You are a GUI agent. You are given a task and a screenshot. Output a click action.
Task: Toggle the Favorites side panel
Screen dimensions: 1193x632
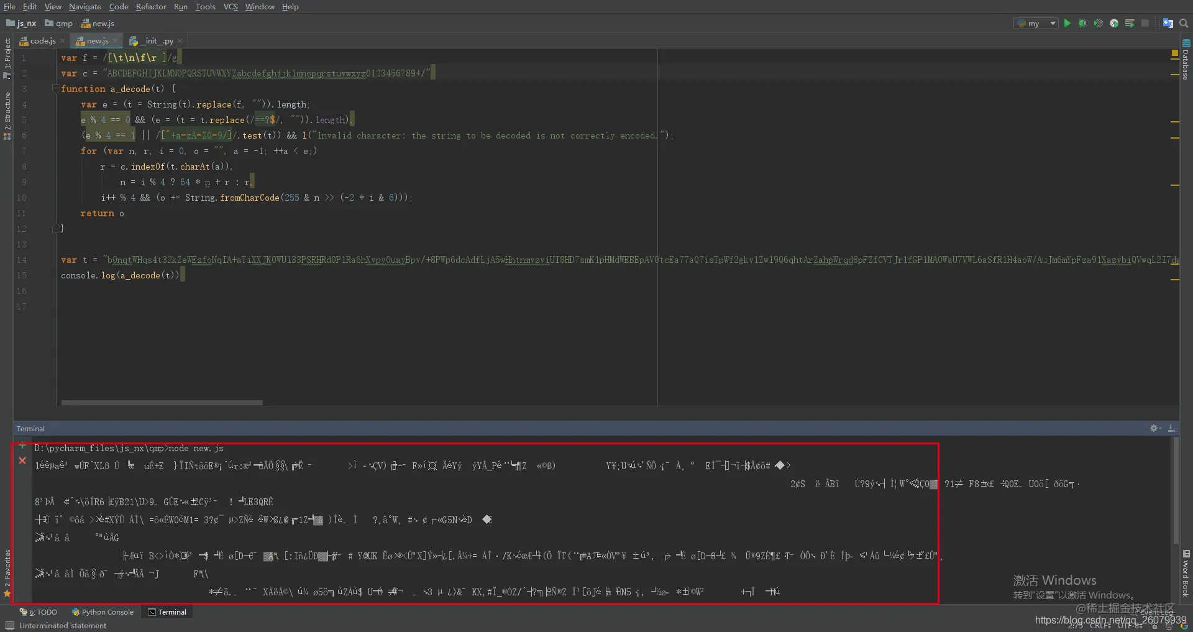tap(7, 573)
